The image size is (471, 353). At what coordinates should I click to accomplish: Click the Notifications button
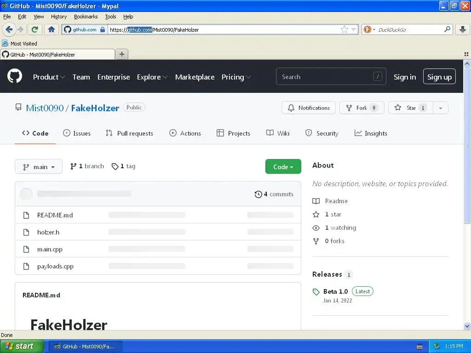pos(309,108)
